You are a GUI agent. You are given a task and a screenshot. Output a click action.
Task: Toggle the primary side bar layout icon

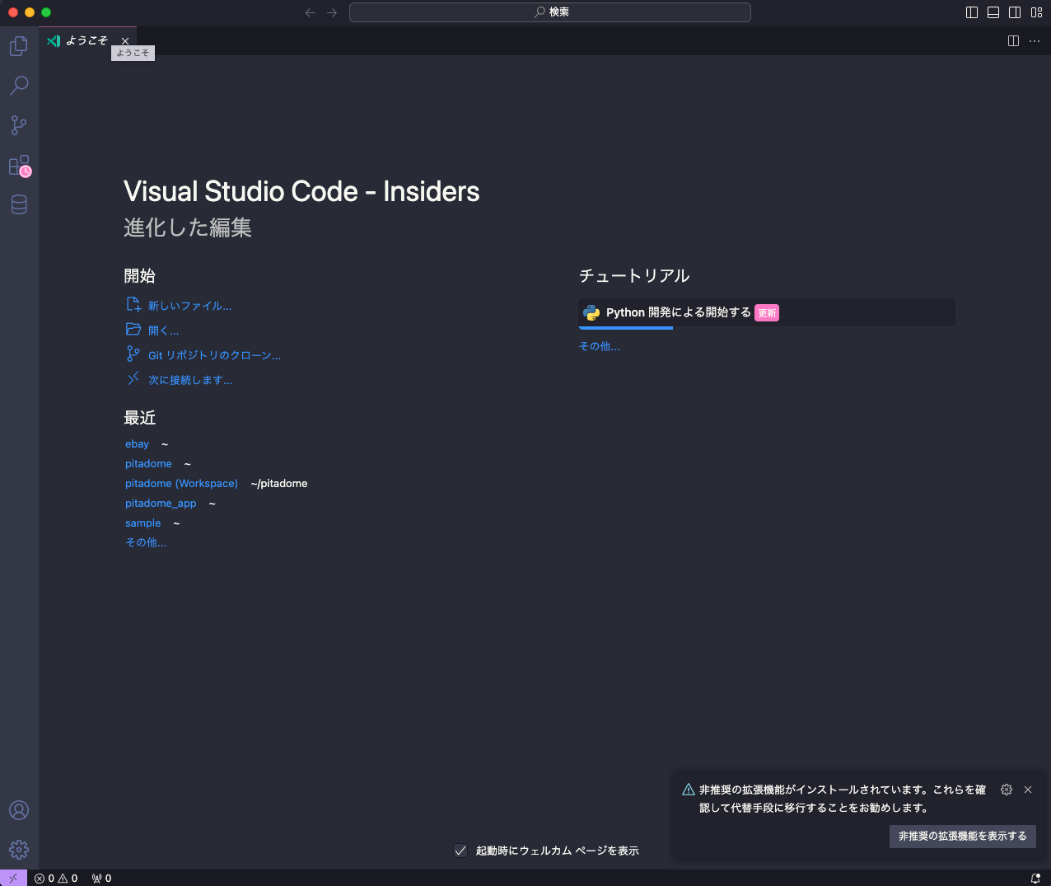point(972,12)
